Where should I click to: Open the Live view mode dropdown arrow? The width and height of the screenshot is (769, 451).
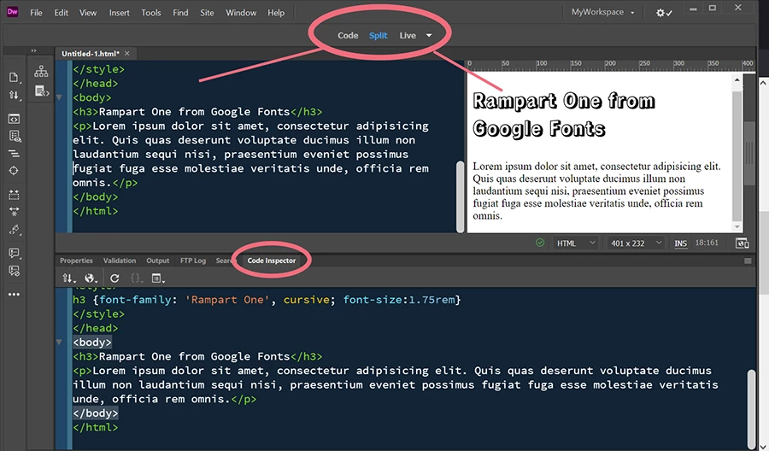point(429,35)
